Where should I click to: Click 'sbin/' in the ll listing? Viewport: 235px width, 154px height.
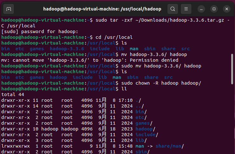click(x=142, y=151)
